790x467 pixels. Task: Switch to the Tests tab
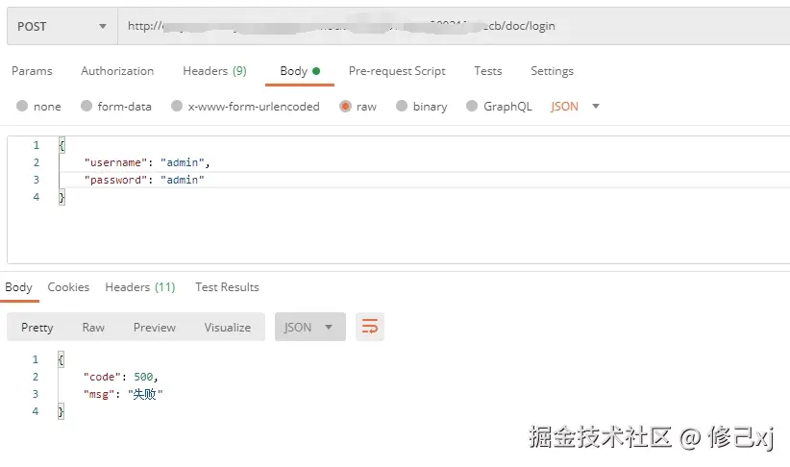point(488,71)
